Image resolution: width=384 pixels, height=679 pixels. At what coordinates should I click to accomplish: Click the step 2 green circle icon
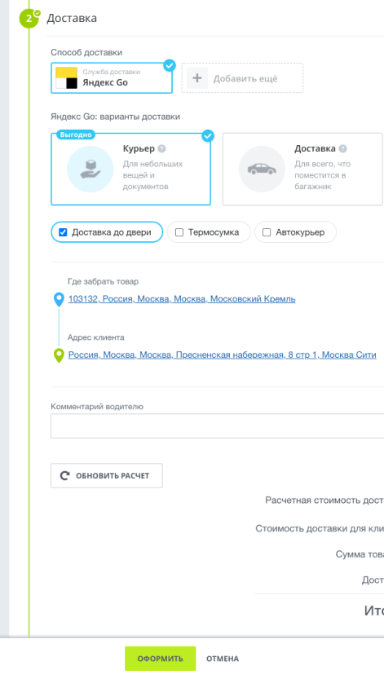pyautogui.click(x=29, y=18)
